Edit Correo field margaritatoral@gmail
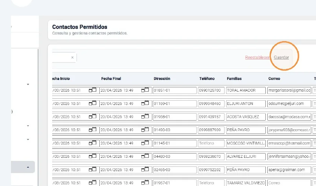Screen dimensions: 316x186 (x=289, y=90)
